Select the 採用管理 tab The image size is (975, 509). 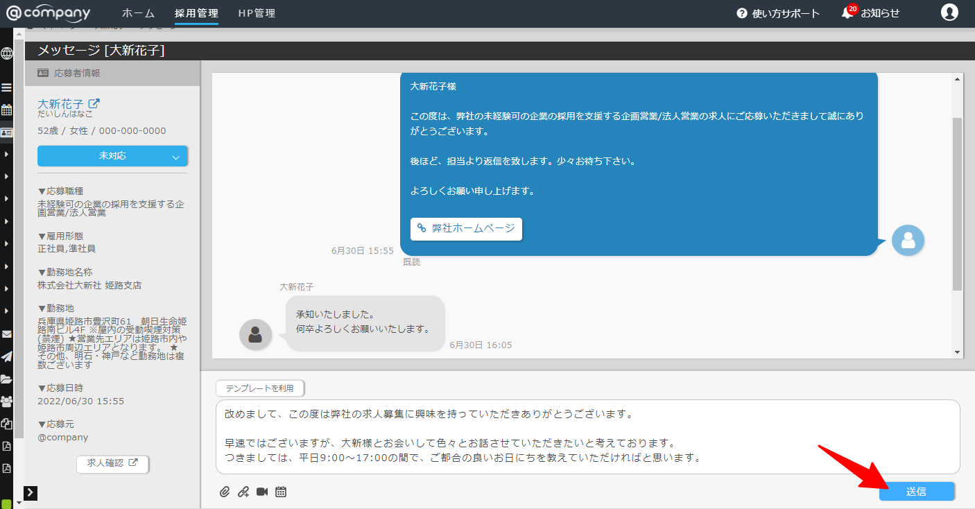(196, 13)
